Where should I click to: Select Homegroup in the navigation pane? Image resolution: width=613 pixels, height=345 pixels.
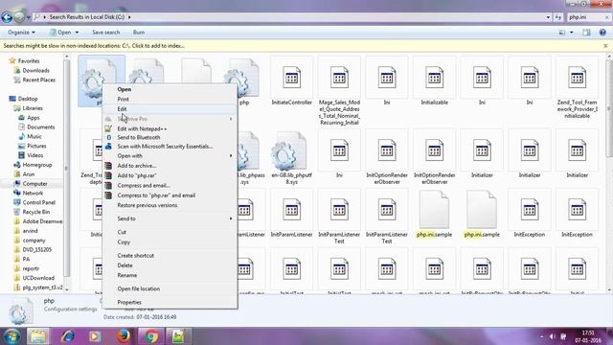click(33, 165)
